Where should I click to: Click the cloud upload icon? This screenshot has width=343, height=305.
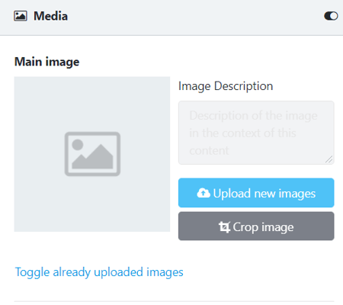[x=204, y=193]
